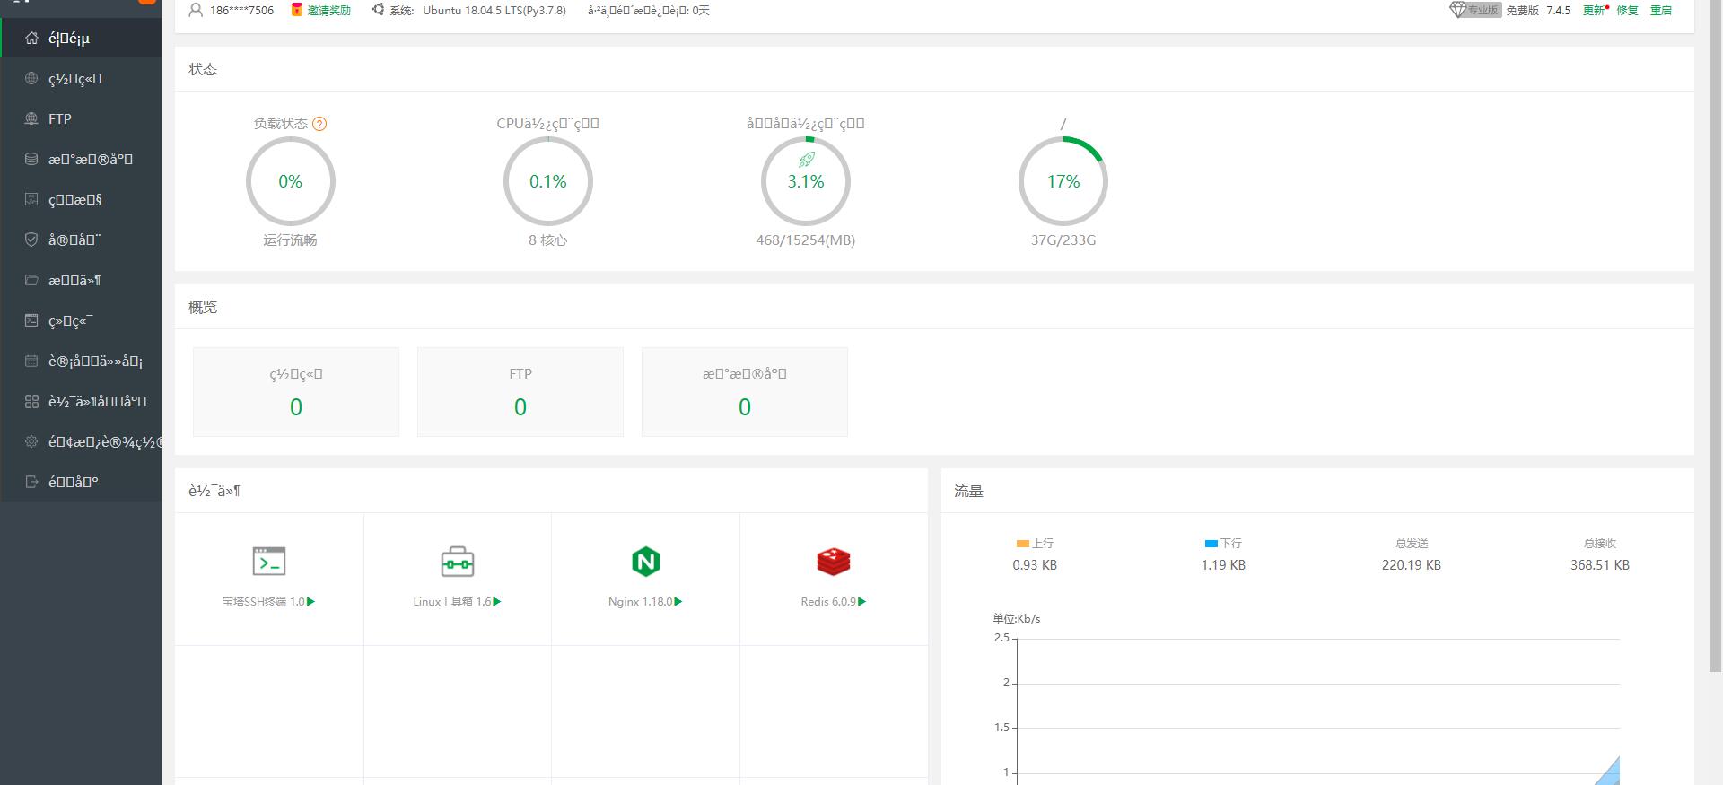Open the database count overview card

point(745,392)
